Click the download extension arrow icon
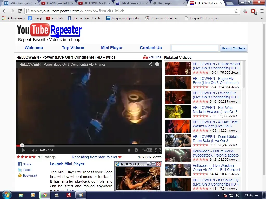The image size is (266, 199). (x=245, y=11)
